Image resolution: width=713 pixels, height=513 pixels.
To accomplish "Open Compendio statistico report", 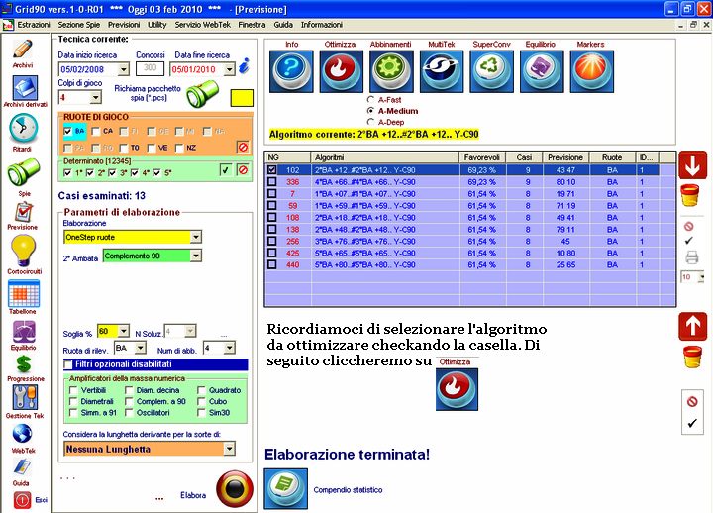I will [283, 489].
